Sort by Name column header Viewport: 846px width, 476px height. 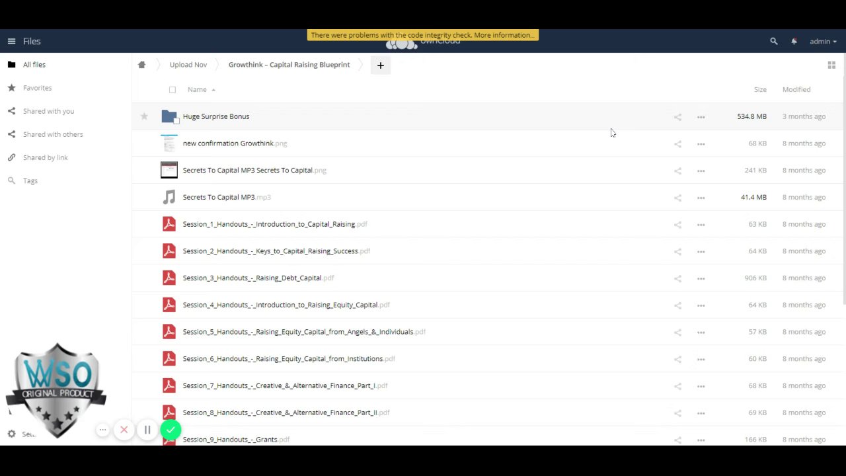[197, 89]
